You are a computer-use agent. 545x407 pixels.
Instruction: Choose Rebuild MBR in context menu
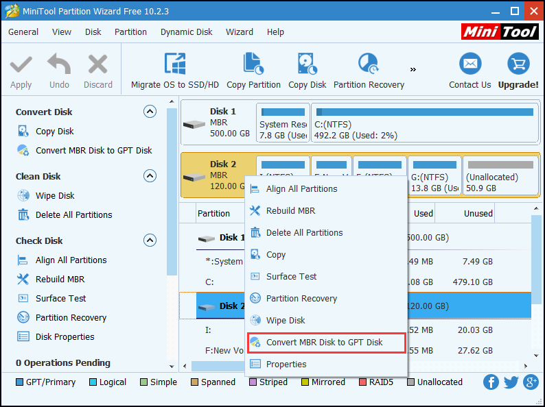pos(326,210)
